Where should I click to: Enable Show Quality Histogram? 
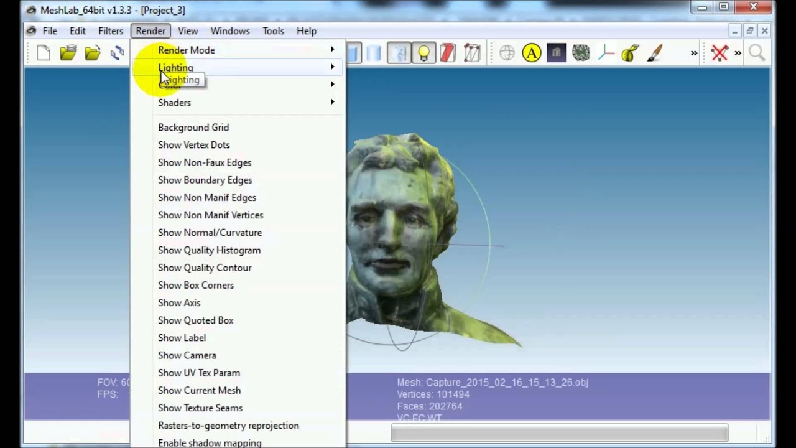pos(238,250)
